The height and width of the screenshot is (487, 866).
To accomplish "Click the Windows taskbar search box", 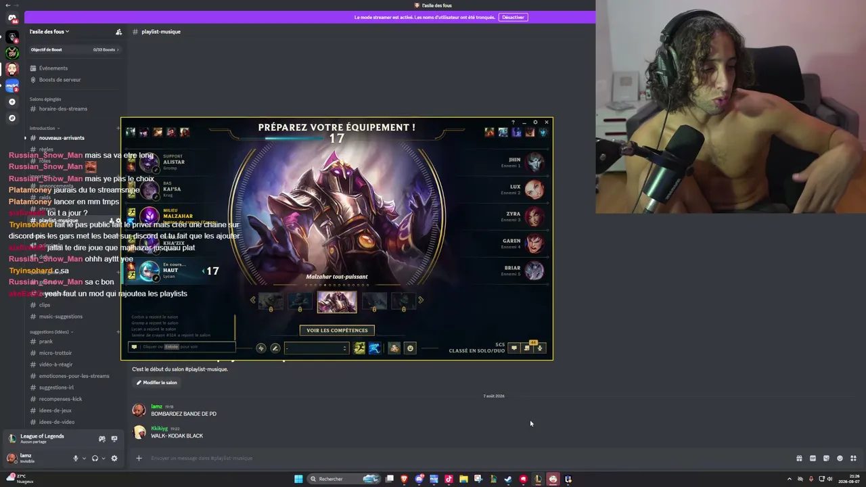I will [344, 479].
